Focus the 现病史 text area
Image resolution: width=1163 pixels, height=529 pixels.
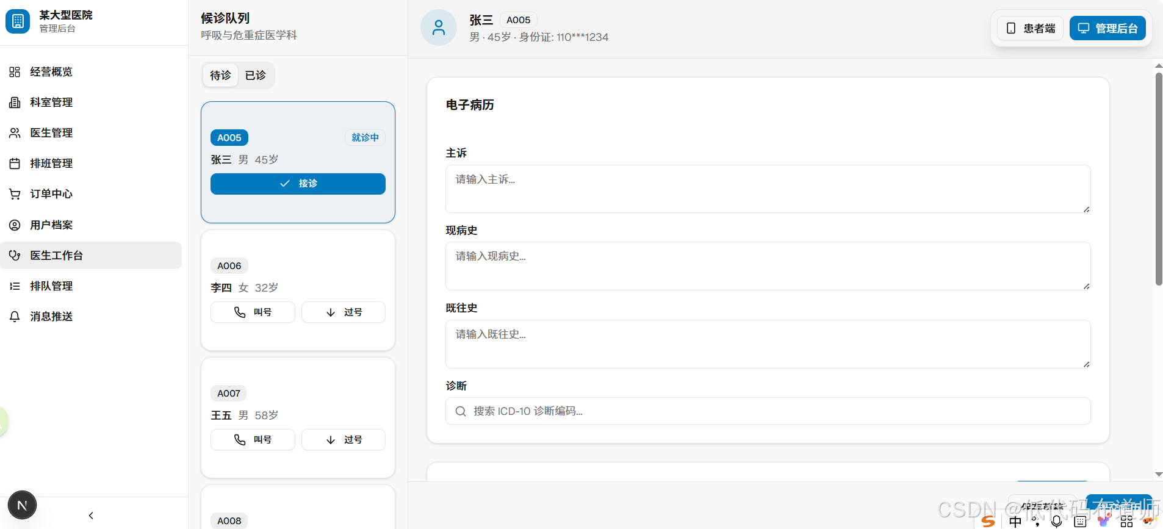click(768, 266)
